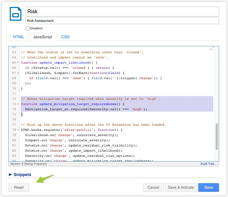Toggle the Disabled checkbox
Viewport: 228px width, 197px height.
click(27, 28)
